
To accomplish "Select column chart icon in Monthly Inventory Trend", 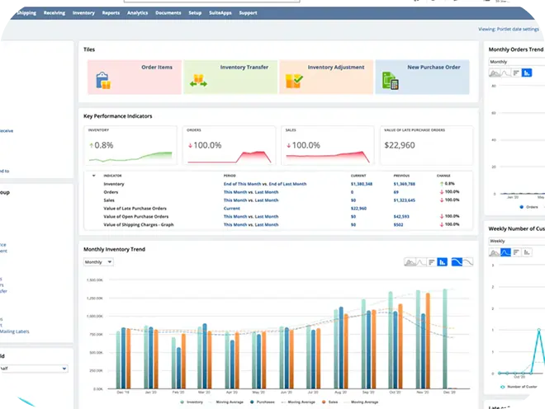I will tap(443, 261).
